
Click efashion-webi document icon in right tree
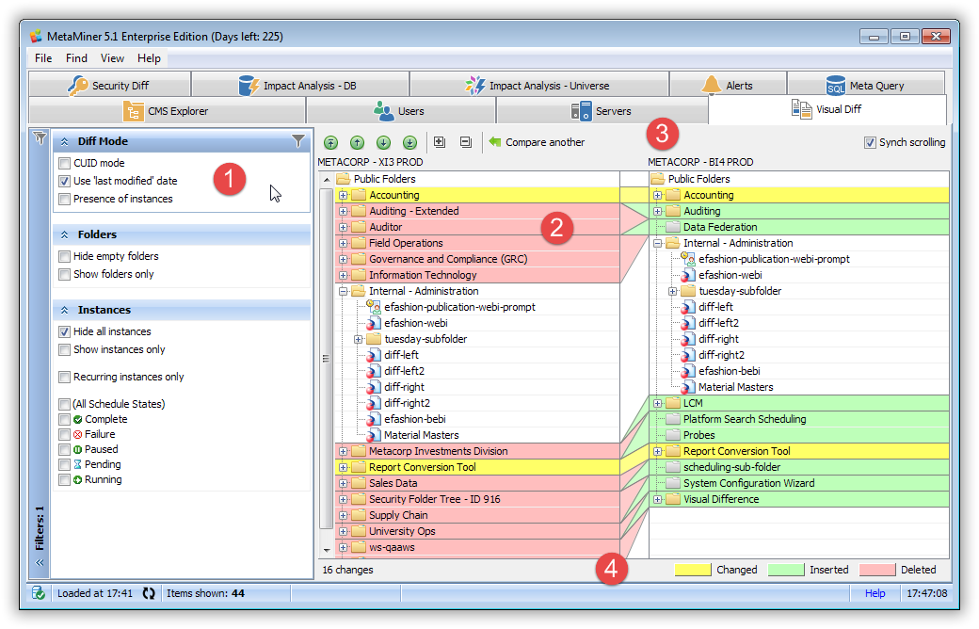click(688, 275)
